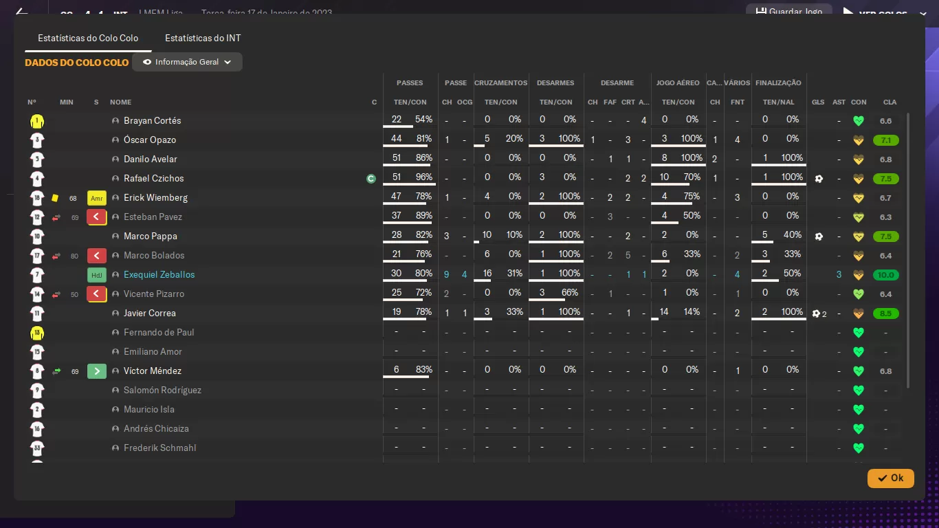Click Esteban Pavez substitution arrows icon

[56, 218]
